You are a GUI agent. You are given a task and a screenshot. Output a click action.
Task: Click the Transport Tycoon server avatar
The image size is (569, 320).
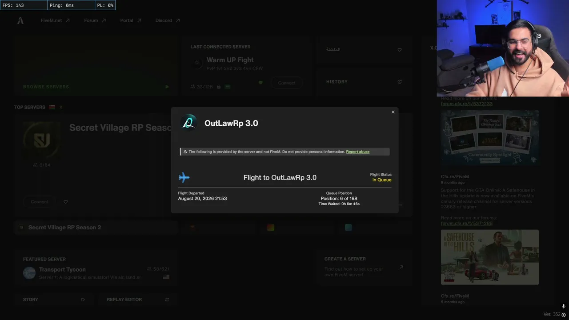click(29, 273)
